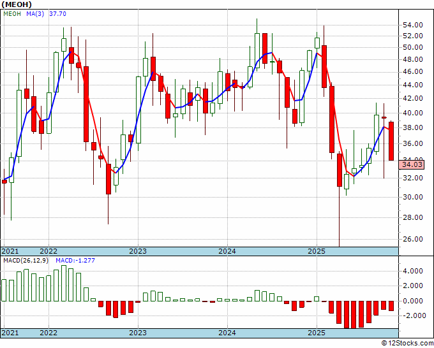Click the last red candlestick ending at 34.03
The width and height of the screenshot is (434, 348).
click(391, 141)
